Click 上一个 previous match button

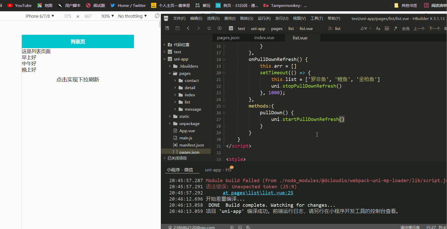419,28
